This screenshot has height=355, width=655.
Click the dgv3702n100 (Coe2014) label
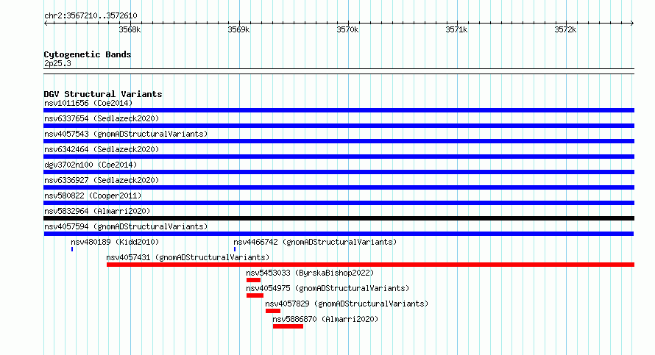(91, 165)
